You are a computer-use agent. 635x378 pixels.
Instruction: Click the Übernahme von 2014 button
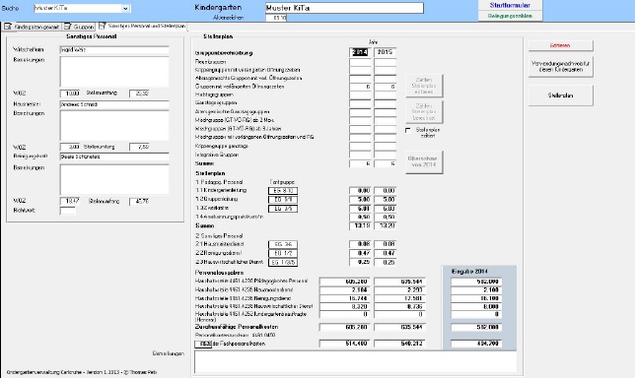424,162
